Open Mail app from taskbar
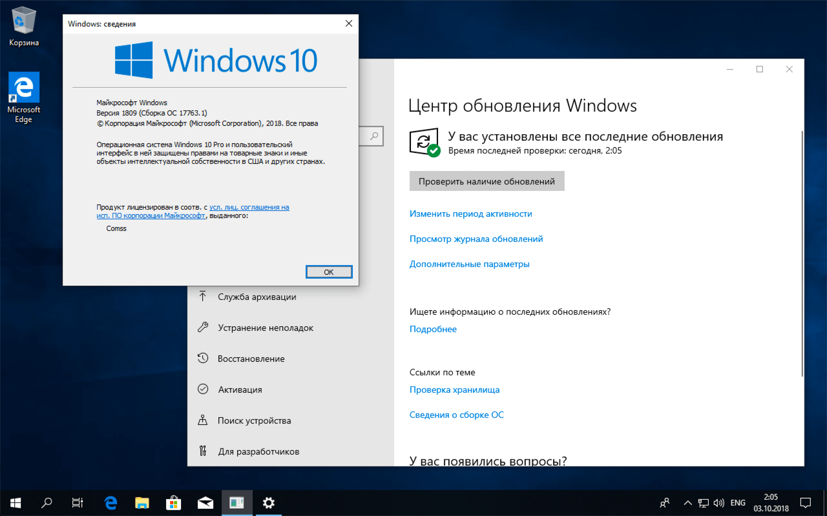This screenshot has height=516, width=827. [x=205, y=502]
